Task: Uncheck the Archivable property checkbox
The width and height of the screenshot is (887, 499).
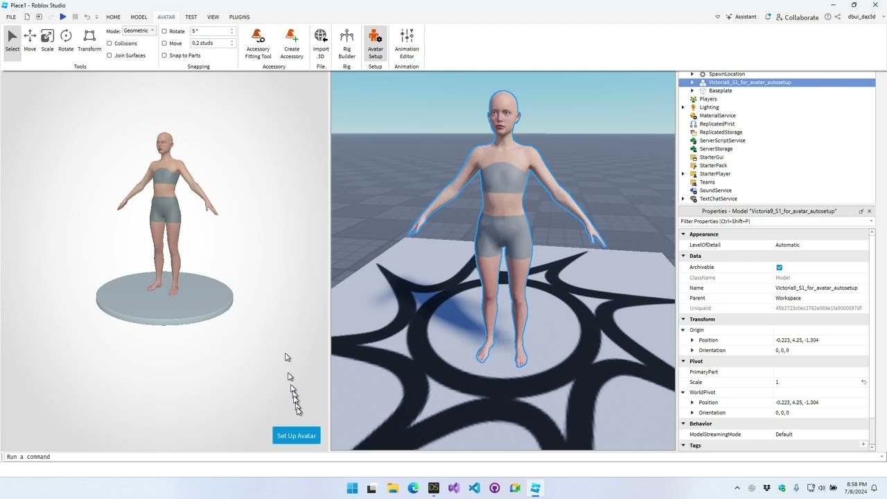Action: tap(779, 267)
